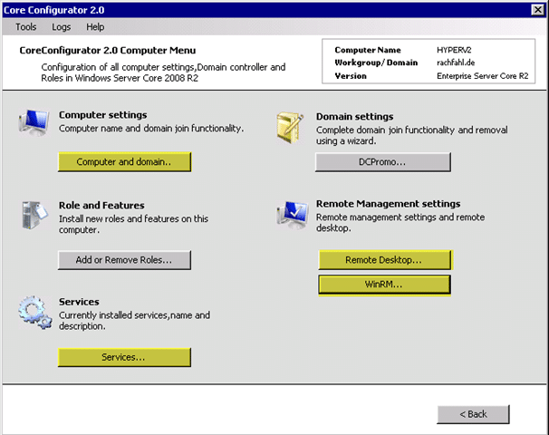This screenshot has height=435, width=549.
Task: Open Add or Remove Roles
Action: tap(125, 260)
